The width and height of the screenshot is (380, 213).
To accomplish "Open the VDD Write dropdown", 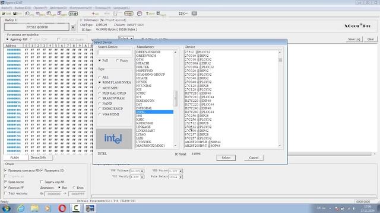I will click(x=180, y=171).
